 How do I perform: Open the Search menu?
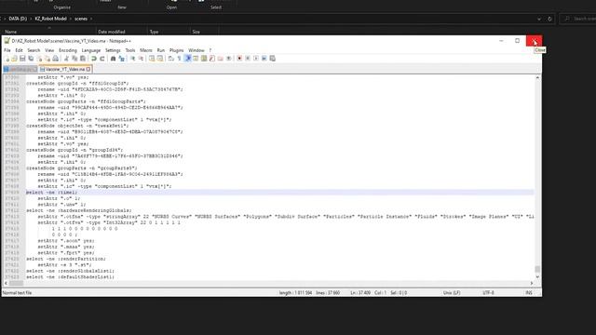click(x=34, y=50)
